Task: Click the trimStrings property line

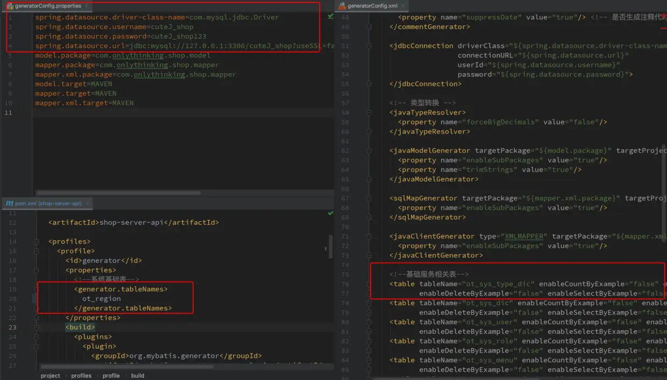Action: [489, 170]
